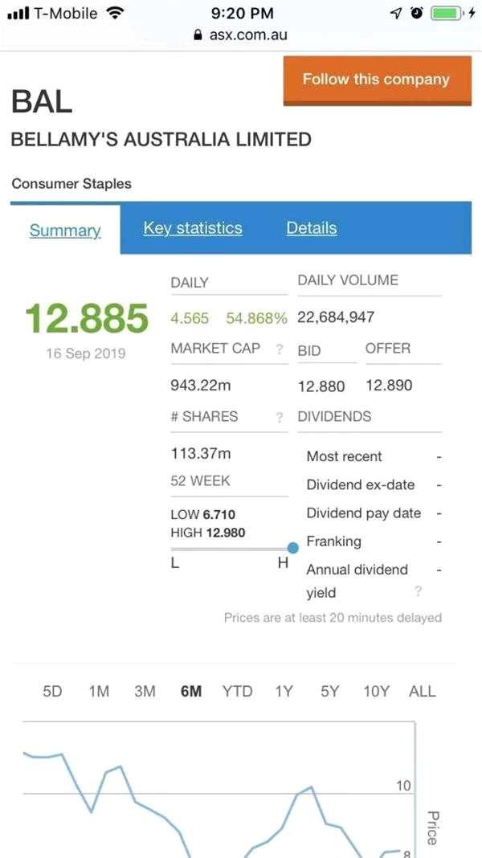The height and width of the screenshot is (858, 482).
Task: Tap the asx.com.au address bar
Action: 241,35
